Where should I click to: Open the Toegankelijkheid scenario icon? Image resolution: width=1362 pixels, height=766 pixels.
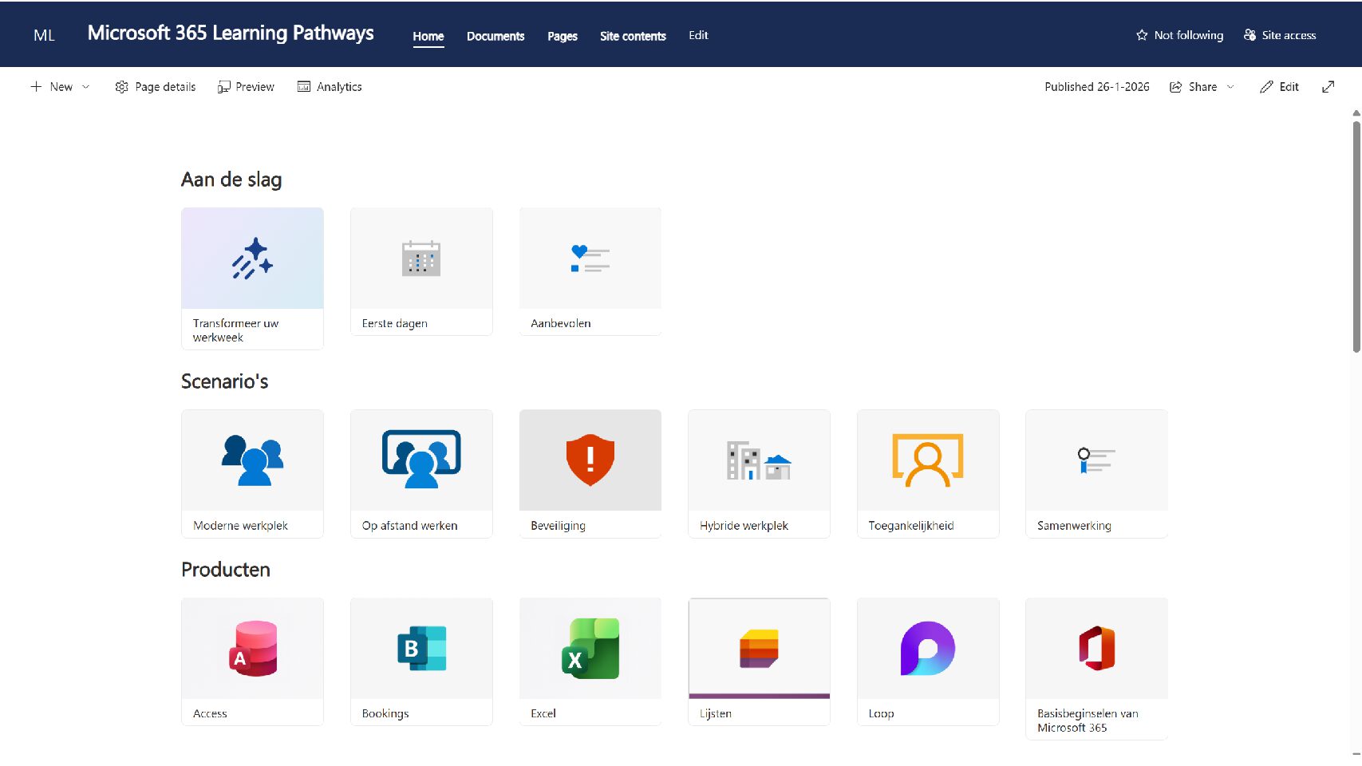927,460
